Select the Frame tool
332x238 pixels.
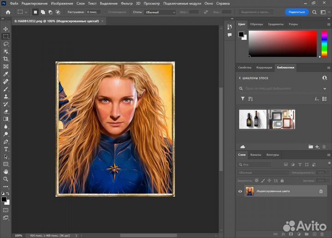click(6, 67)
